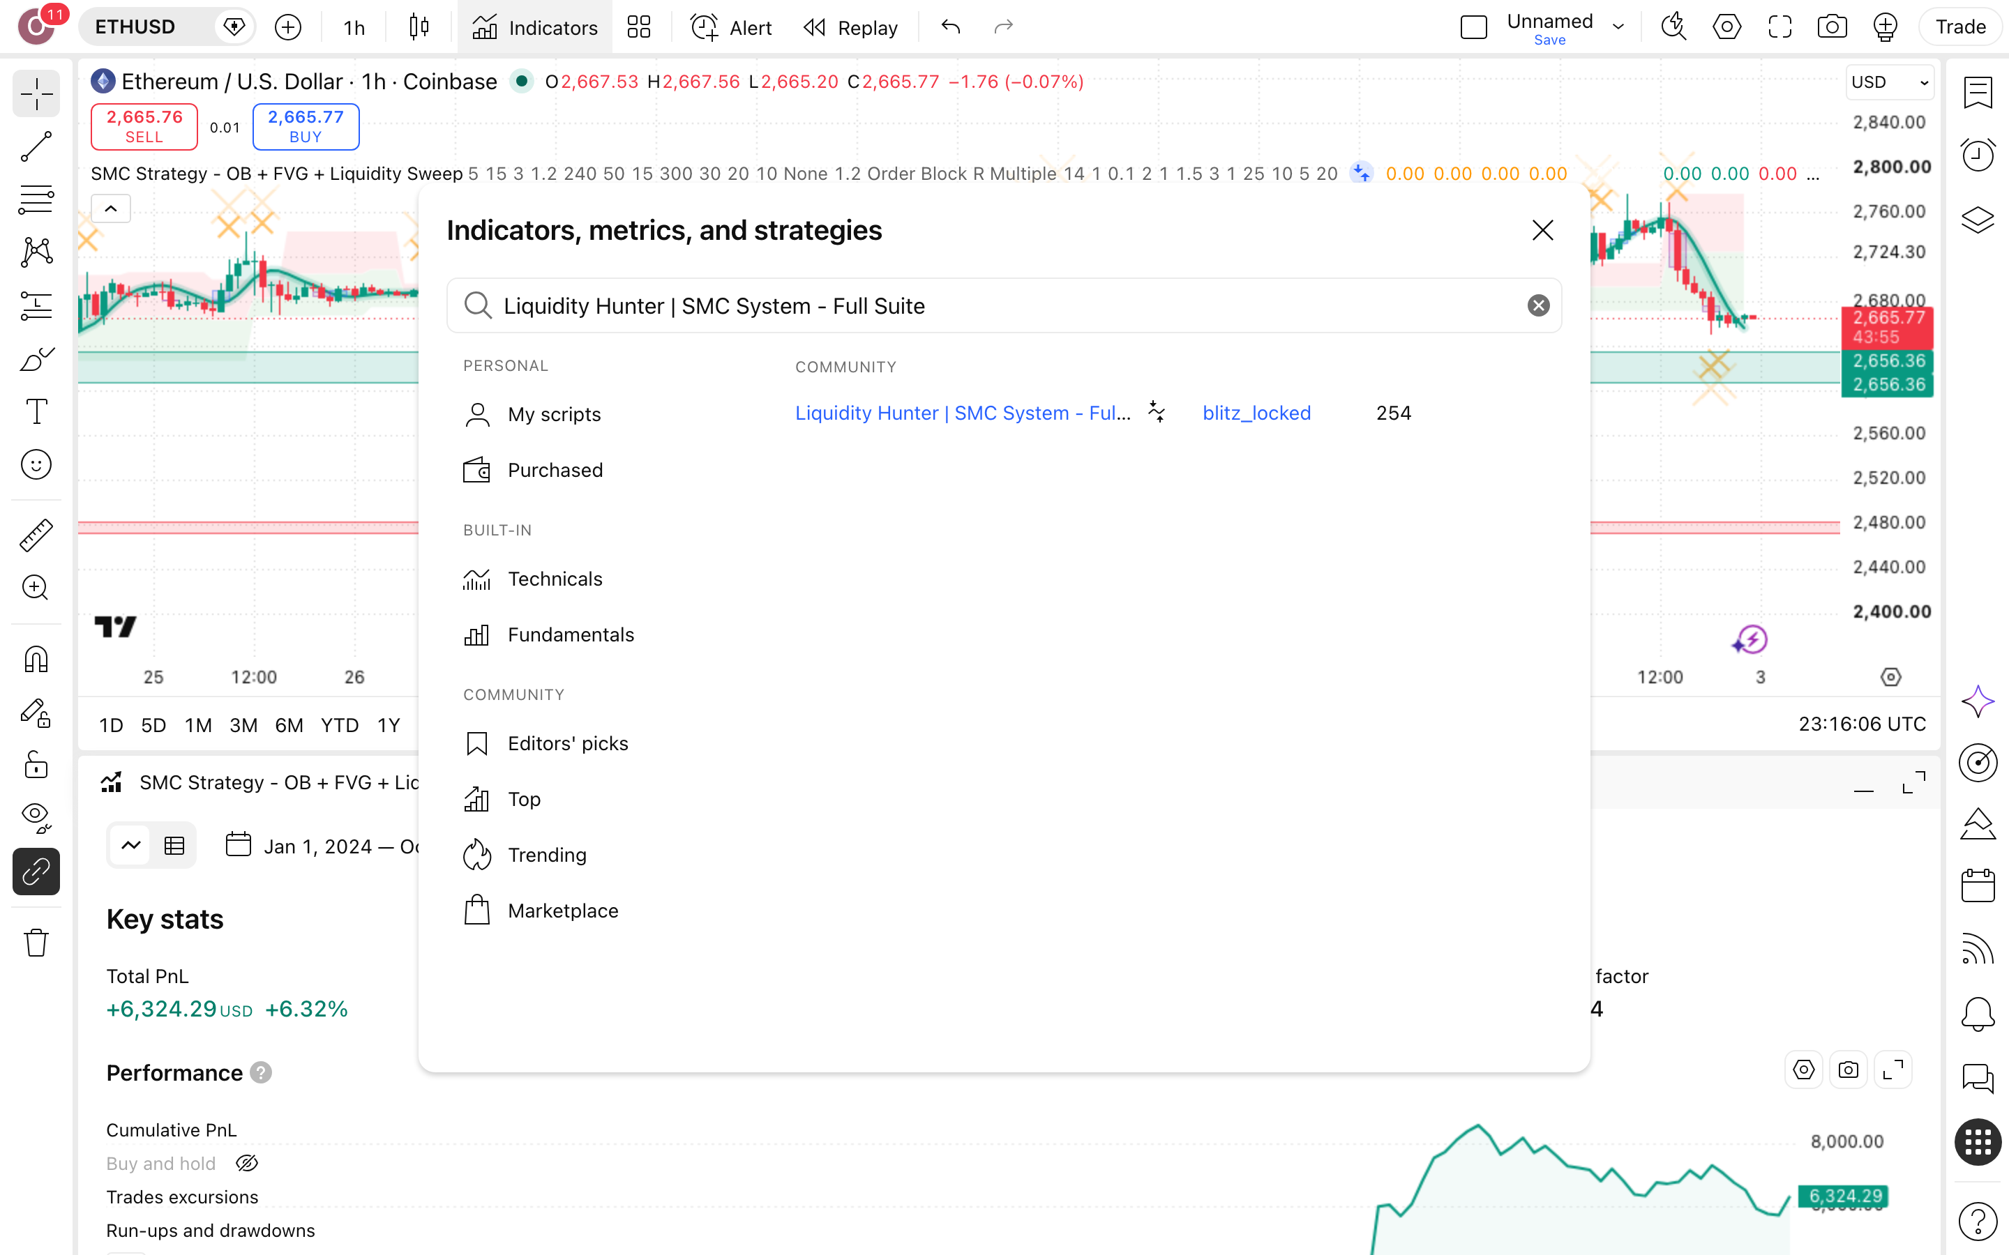Select Technicals built-in category
Screen dimensions: 2009x1255
click(x=533, y=579)
